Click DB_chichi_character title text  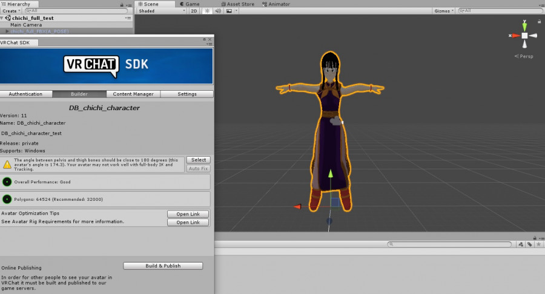[x=104, y=108]
